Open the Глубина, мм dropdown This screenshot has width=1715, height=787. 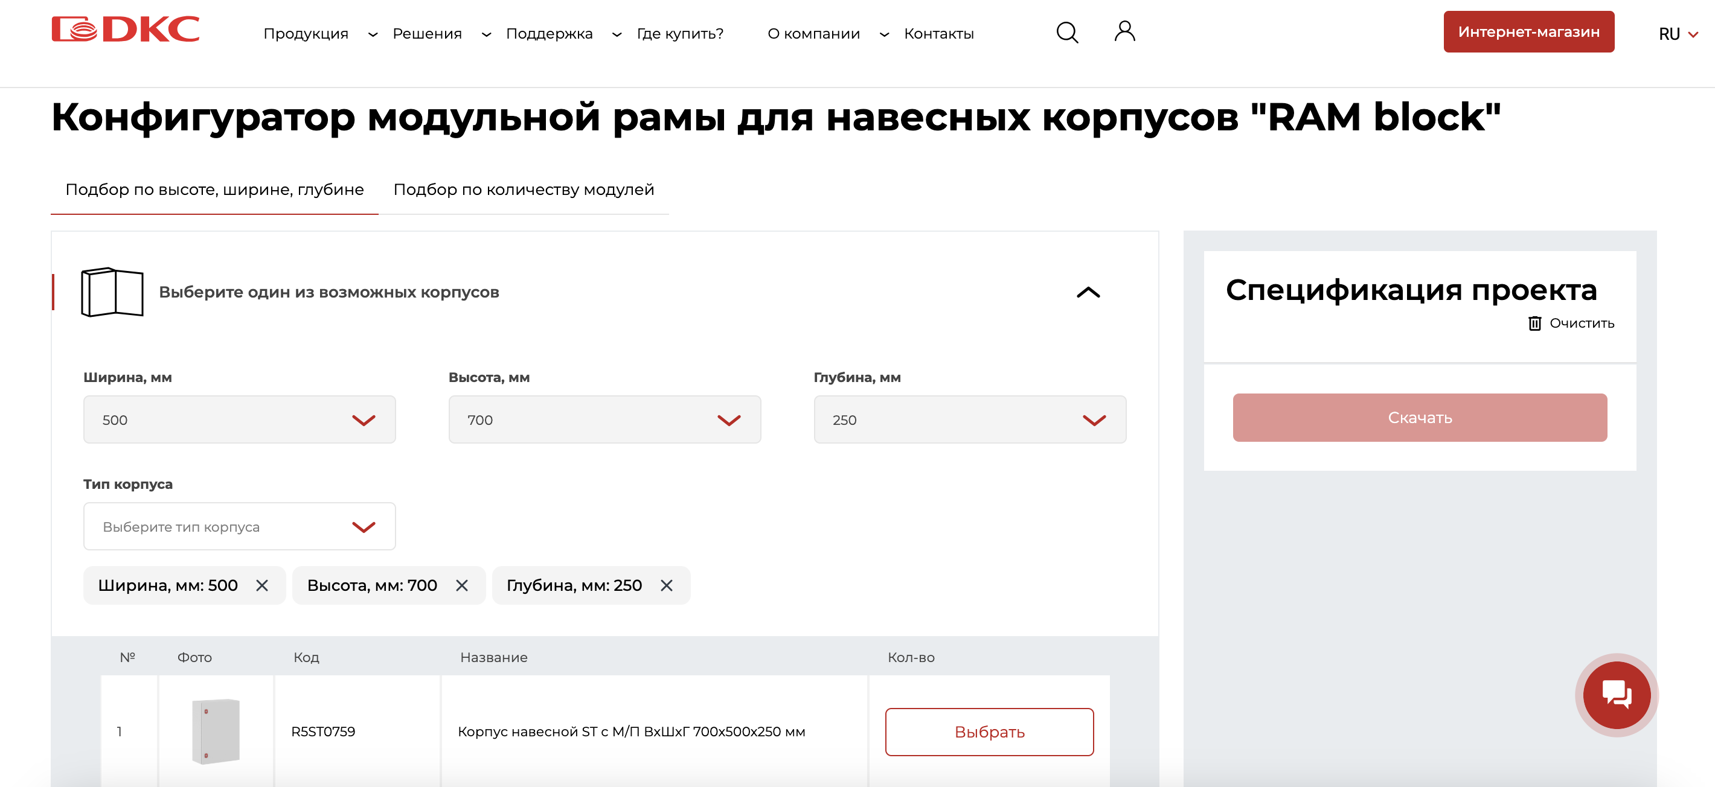point(970,420)
